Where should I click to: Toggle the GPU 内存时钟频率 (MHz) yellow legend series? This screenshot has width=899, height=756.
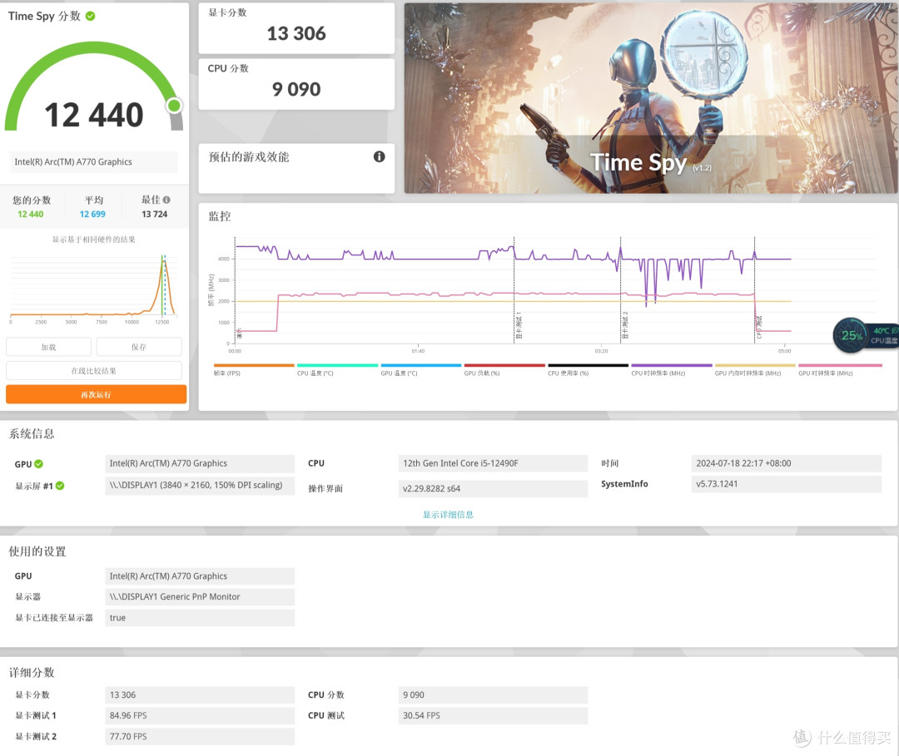[x=755, y=370]
